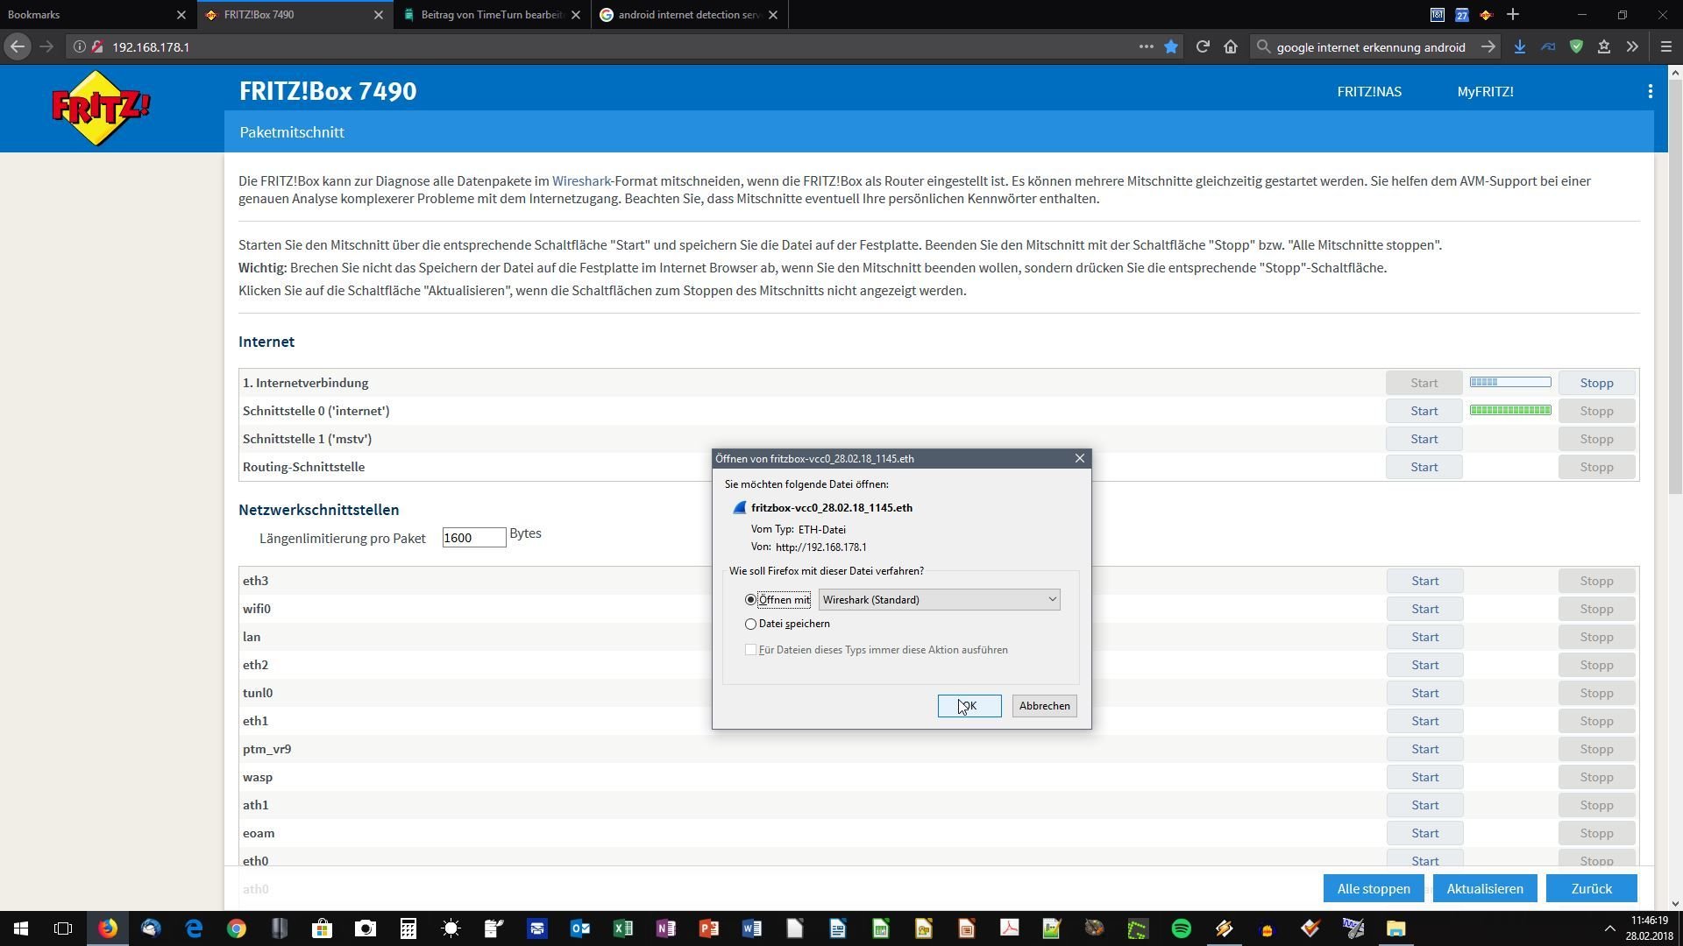Switch to 'android internet detection' tab

click(x=689, y=15)
